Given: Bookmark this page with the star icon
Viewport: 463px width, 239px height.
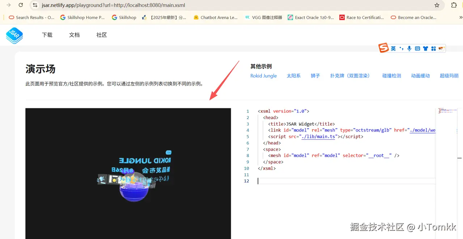Looking at the screenshot, I should click(x=437, y=5).
